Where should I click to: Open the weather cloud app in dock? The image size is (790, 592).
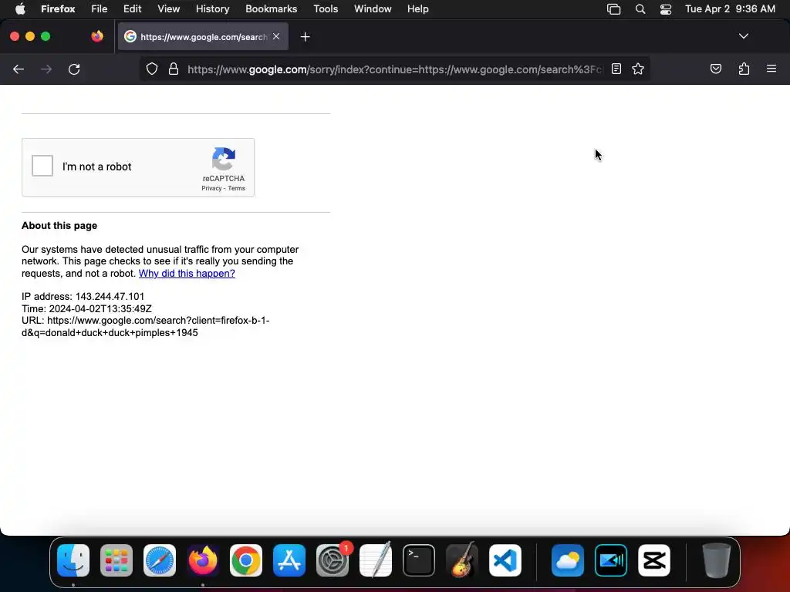click(x=568, y=560)
